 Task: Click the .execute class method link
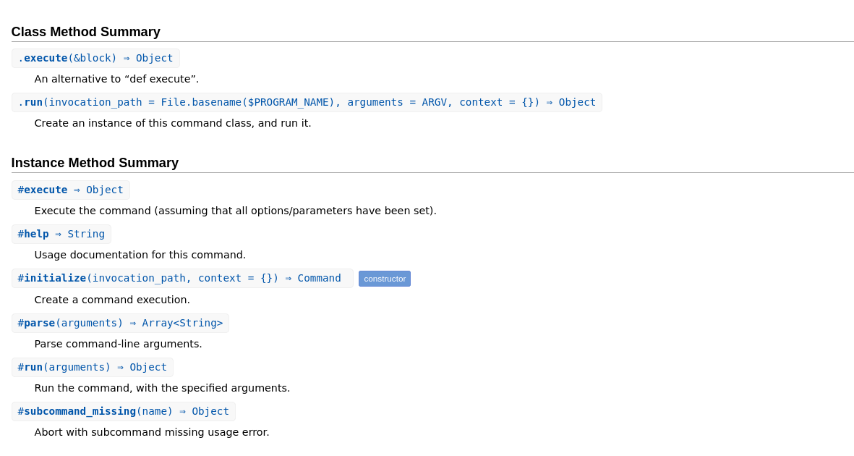(x=45, y=58)
